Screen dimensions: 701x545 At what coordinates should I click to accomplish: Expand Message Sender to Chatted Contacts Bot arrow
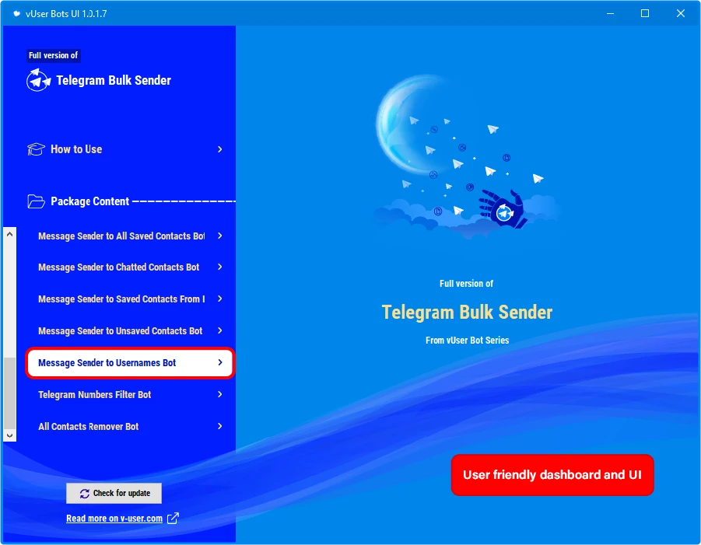coord(220,267)
